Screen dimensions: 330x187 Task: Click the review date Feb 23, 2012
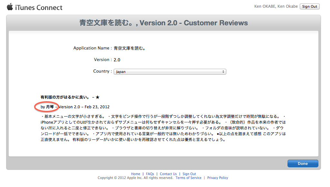pyautogui.click(x=97, y=107)
